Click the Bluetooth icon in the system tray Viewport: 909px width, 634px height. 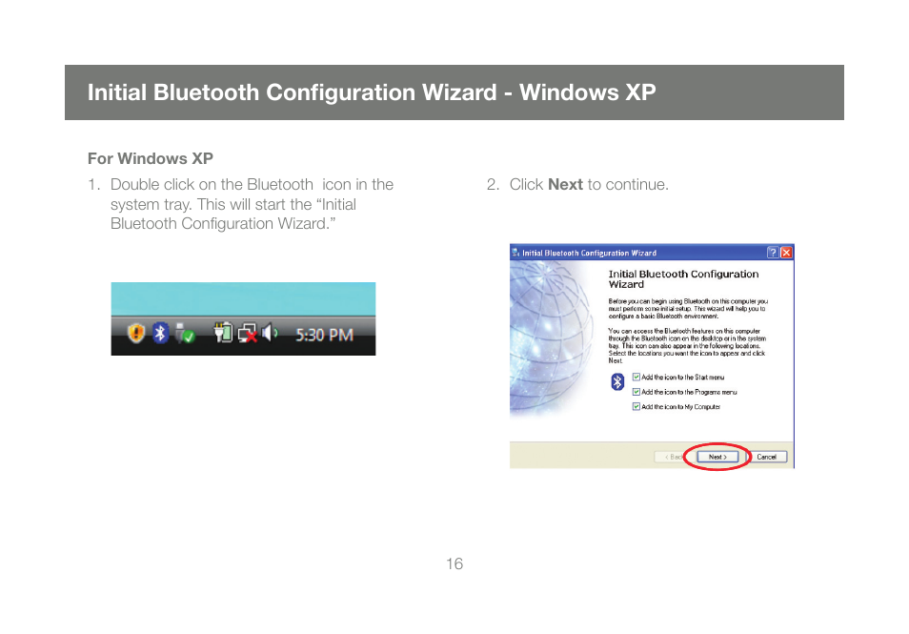160,333
